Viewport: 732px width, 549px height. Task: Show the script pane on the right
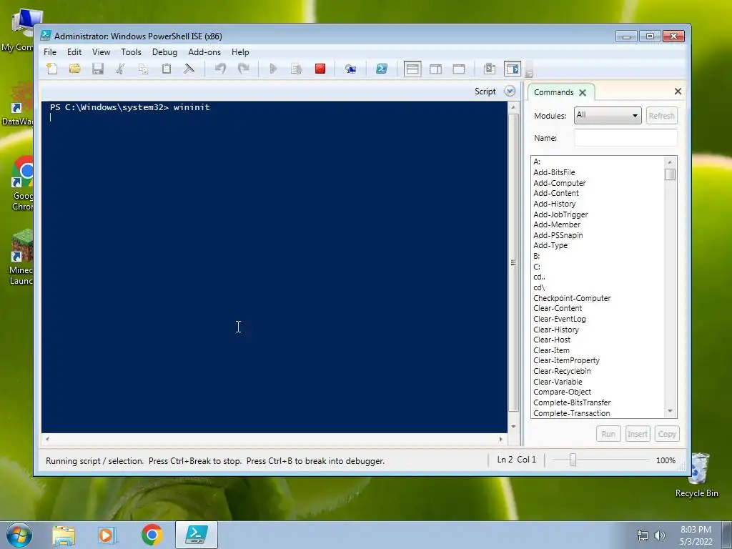click(x=435, y=69)
